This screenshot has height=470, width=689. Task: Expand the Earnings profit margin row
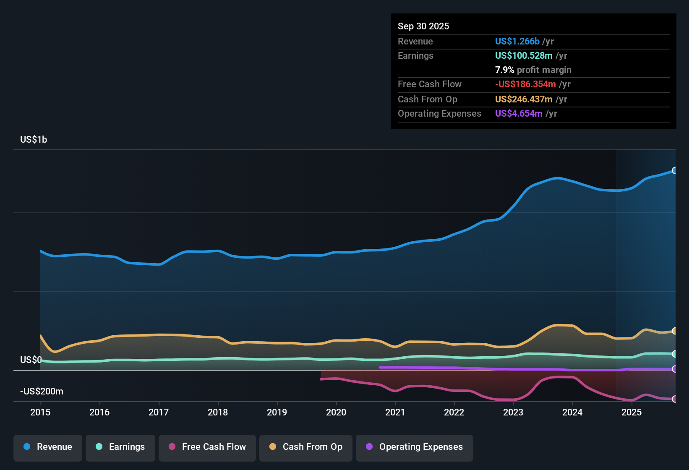pos(533,70)
